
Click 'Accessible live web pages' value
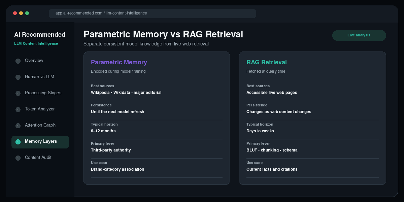(272, 93)
